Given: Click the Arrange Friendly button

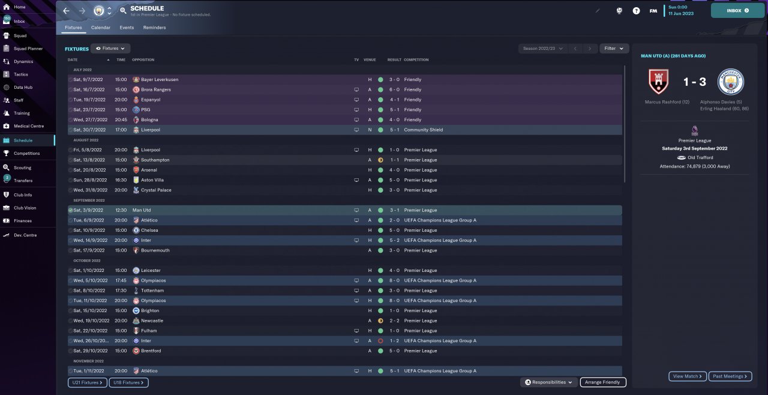Looking at the screenshot, I should coord(603,382).
